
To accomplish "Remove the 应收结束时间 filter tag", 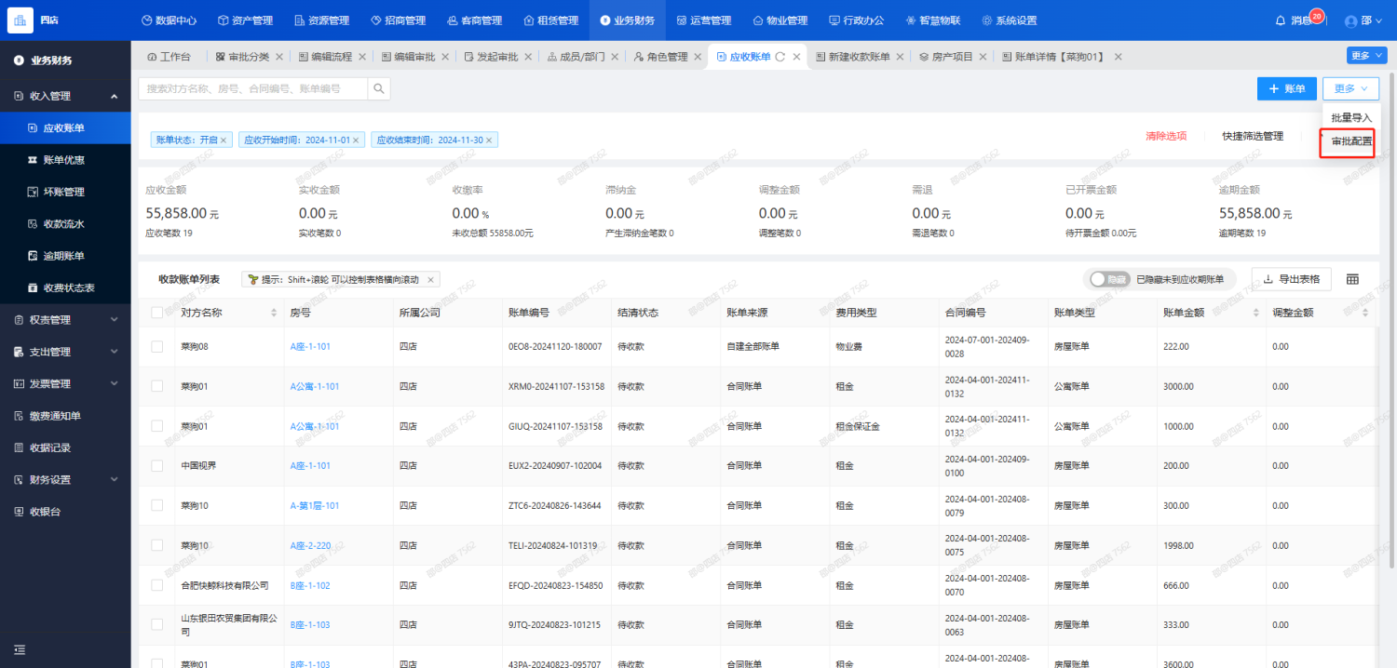I will point(489,140).
